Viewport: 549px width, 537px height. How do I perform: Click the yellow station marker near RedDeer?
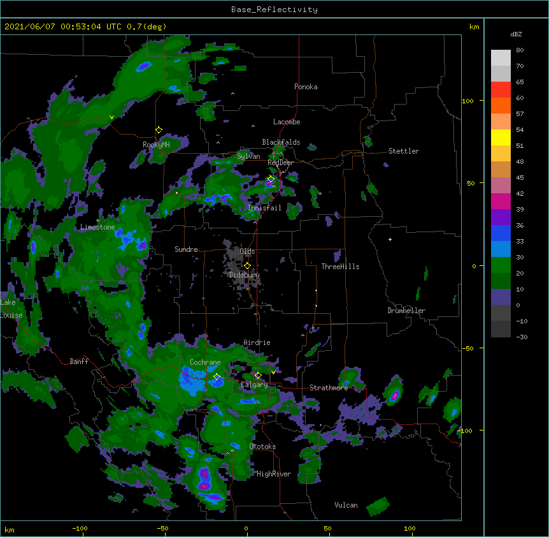click(x=271, y=179)
